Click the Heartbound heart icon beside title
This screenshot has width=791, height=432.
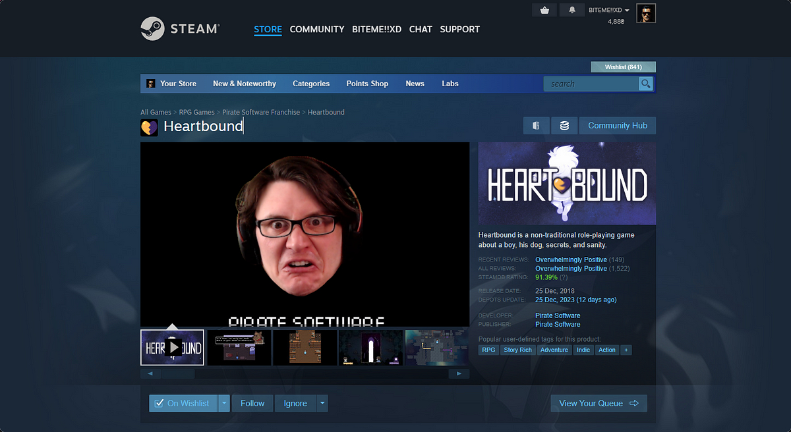pos(149,127)
